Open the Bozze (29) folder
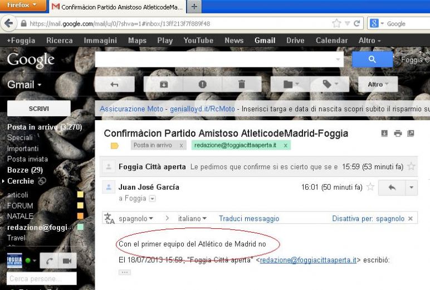The height and width of the screenshot is (290, 430). [x=25, y=170]
